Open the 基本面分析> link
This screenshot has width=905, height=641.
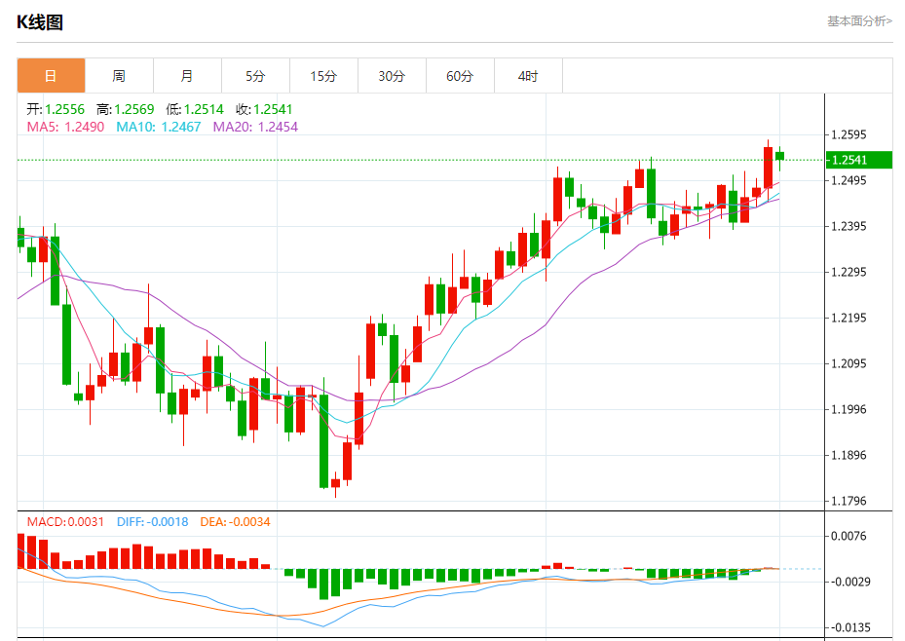[859, 21]
